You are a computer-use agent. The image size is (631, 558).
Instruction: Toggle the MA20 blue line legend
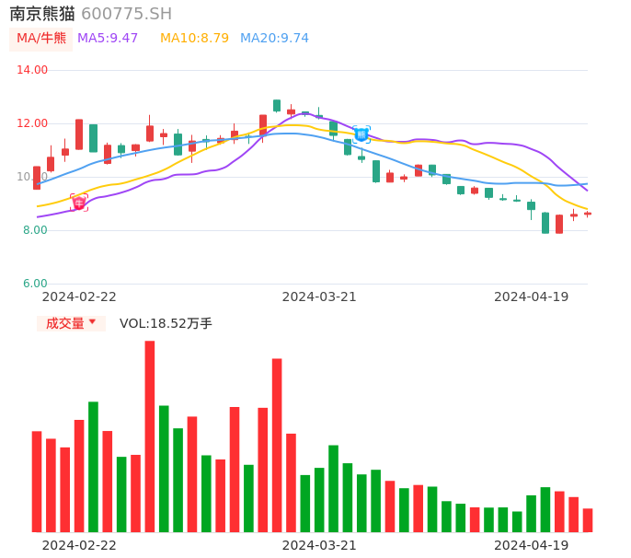pyautogui.click(x=274, y=39)
